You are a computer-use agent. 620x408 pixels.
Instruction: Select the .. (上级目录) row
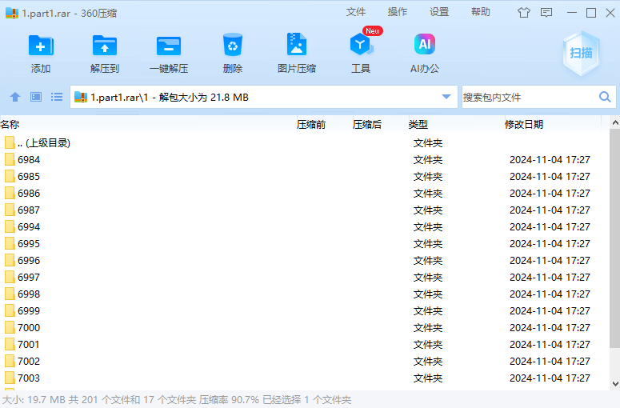click(305, 142)
